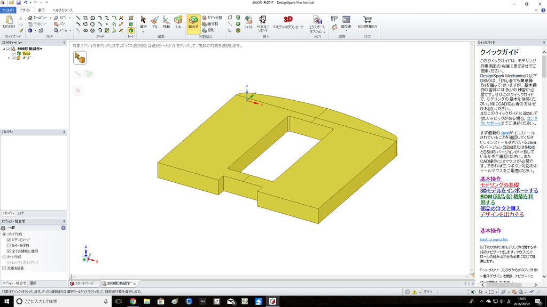Click the open folder icon in quick access toolbar
Viewport: 547px width, 307px height.
click(x=11, y=3)
